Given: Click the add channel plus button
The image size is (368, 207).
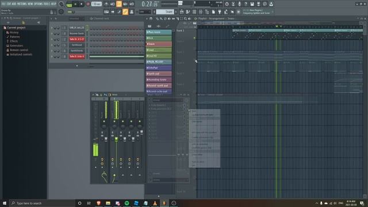Looking at the screenshot, I should tap(77, 66).
